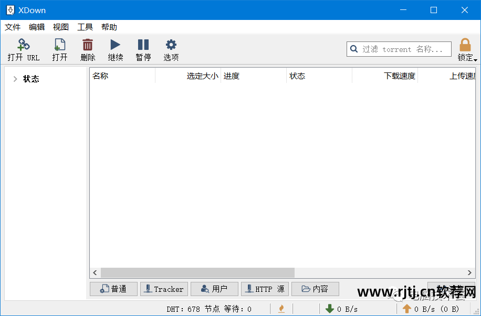Resume downloads with 继续 play icon

point(116,49)
